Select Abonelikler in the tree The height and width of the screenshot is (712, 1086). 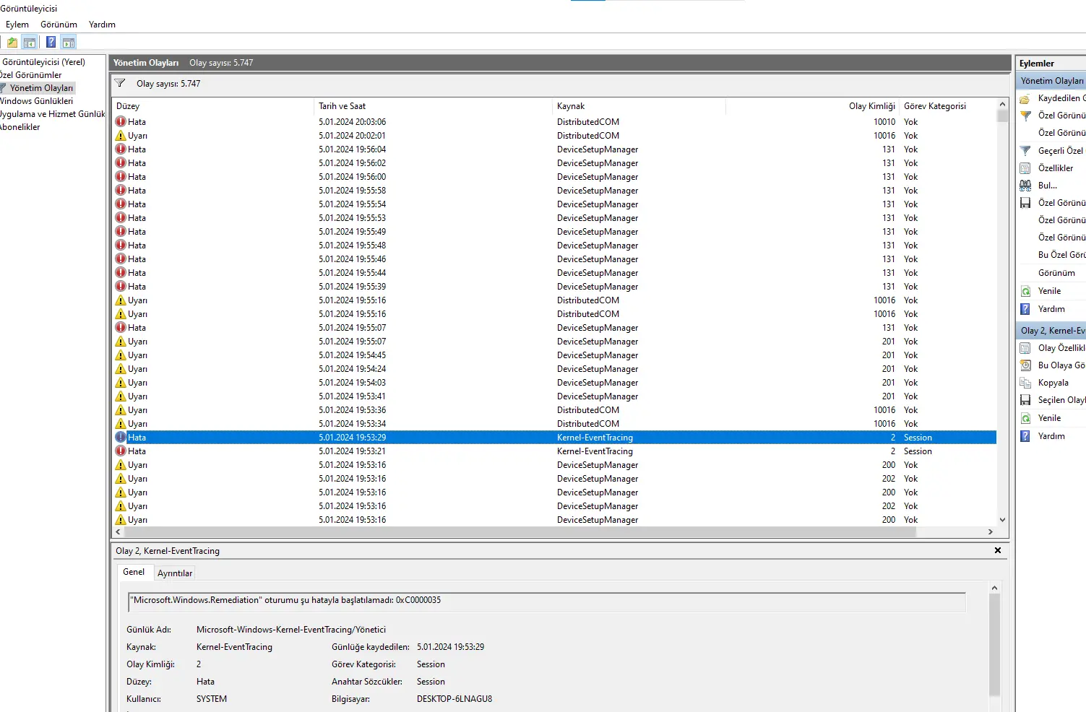point(20,127)
